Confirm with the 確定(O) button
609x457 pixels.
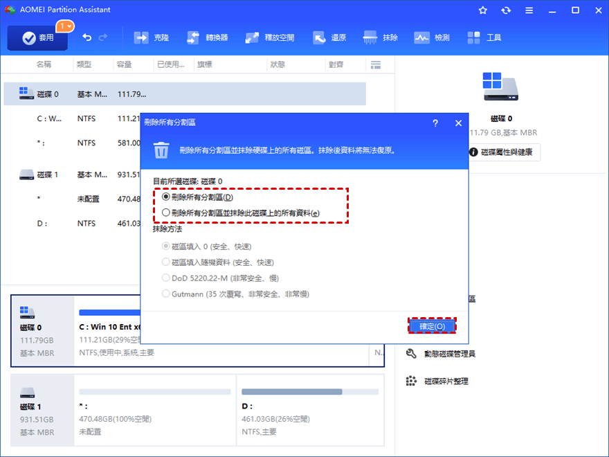(432, 326)
